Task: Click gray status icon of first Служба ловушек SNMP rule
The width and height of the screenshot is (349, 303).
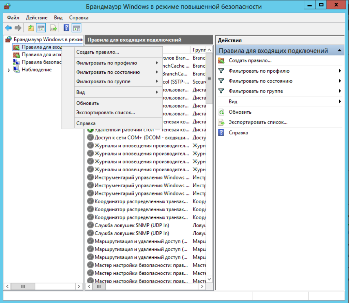Action: click(90, 225)
